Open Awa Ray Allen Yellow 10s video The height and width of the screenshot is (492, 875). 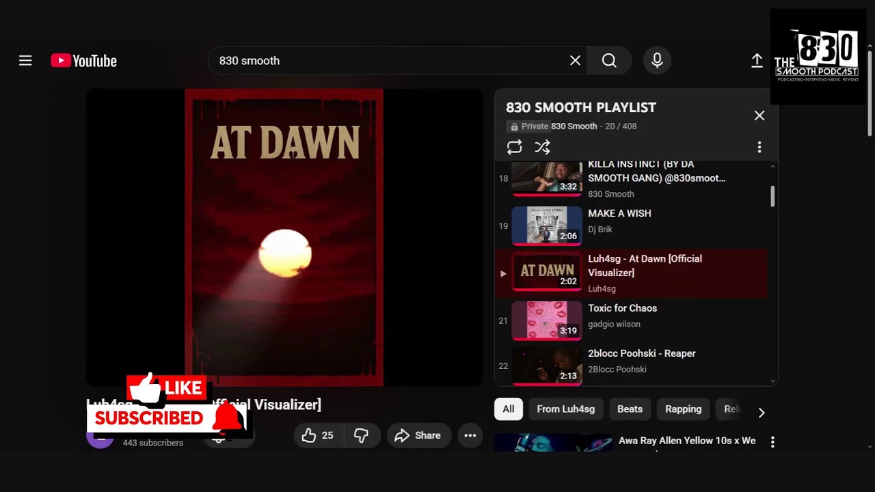pyautogui.click(x=687, y=441)
